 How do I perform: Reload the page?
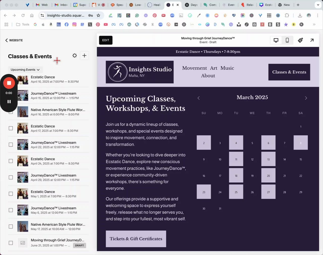[23, 15]
